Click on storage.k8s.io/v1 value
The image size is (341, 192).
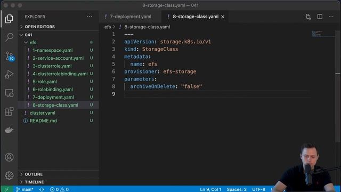(x=185, y=42)
